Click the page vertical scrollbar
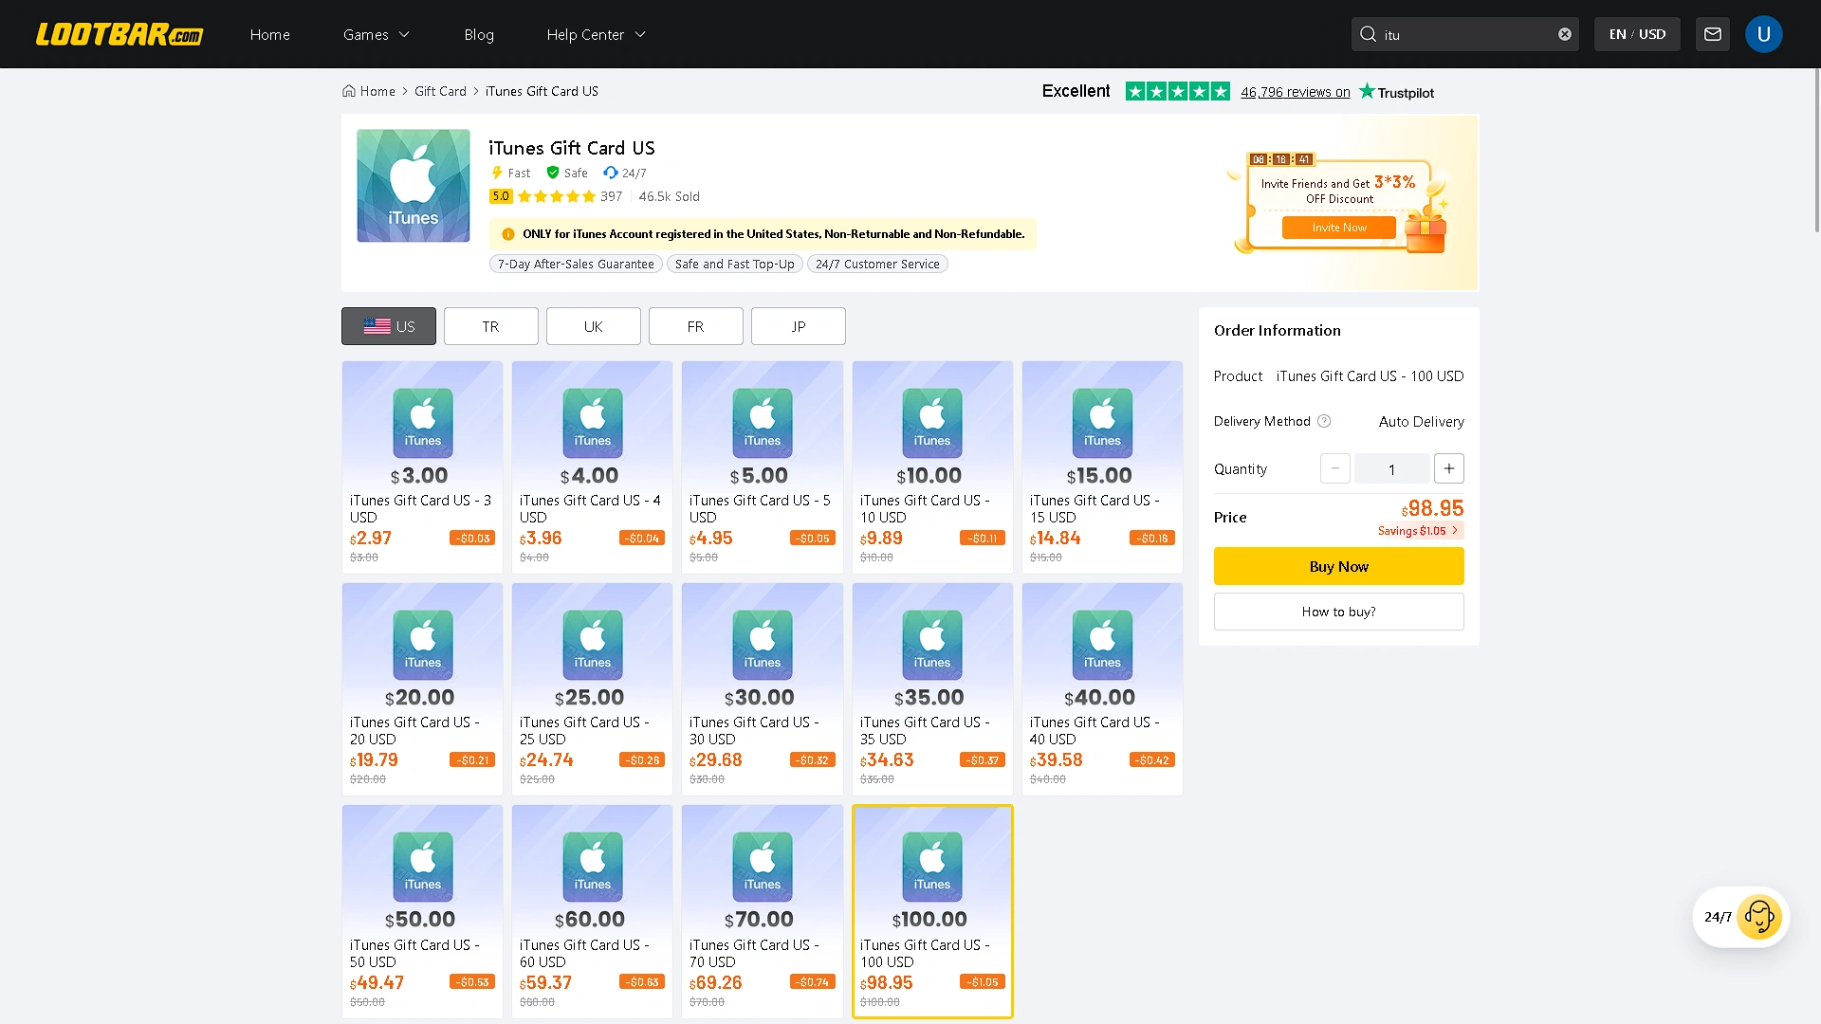The image size is (1821, 1024). [1816, 152]
